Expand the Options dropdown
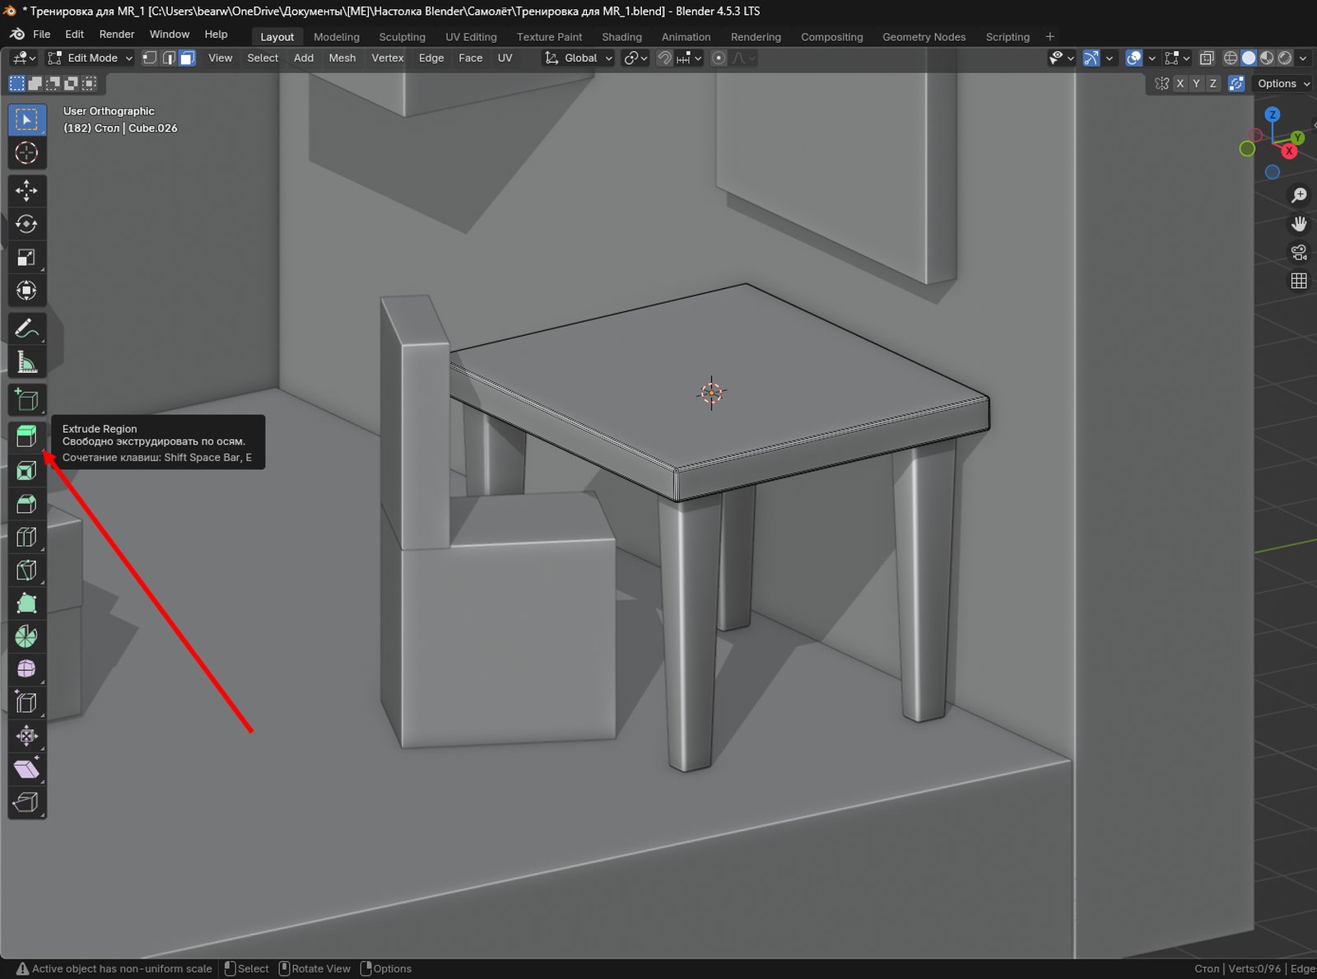The image size is (1317, 979). (1282, 84)
